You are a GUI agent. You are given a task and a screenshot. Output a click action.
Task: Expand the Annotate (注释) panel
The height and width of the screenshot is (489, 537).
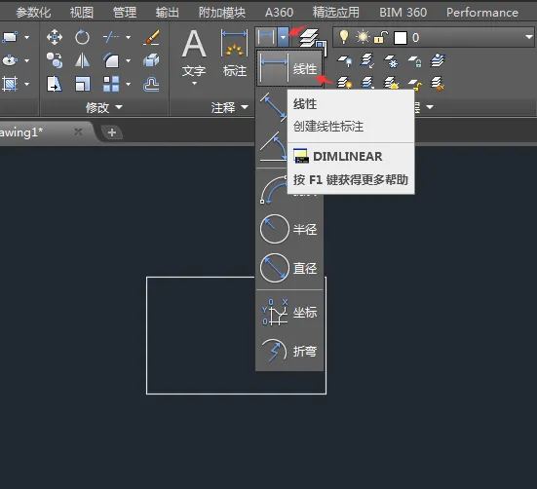pos(229,107)
